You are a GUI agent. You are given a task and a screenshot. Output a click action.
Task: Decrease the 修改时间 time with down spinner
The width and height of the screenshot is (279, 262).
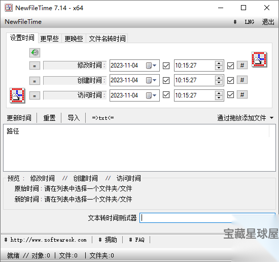(x=219, y=68)
